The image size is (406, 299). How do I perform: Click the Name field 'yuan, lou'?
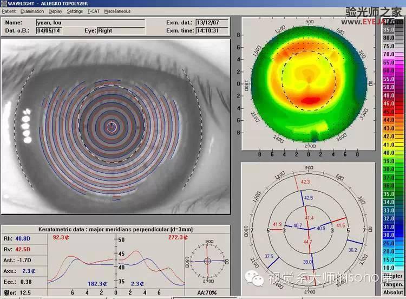90,23
